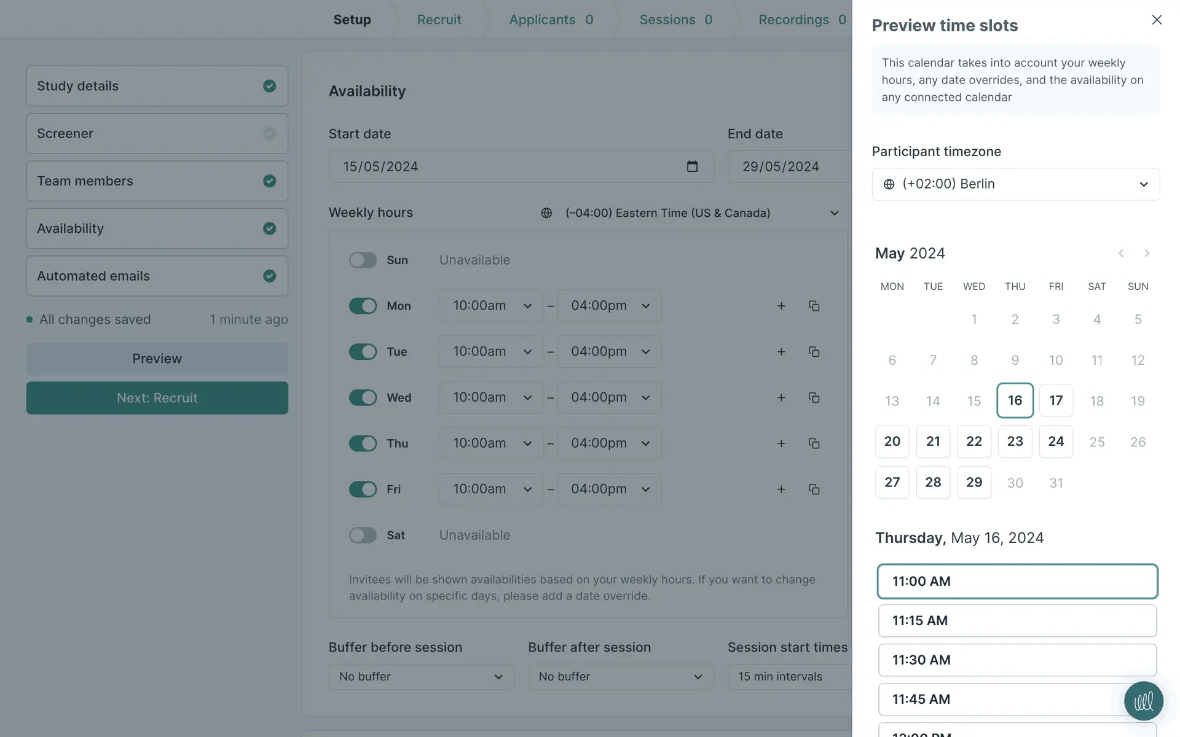Select the 11:30 AM time slot

pos(1017,660)
